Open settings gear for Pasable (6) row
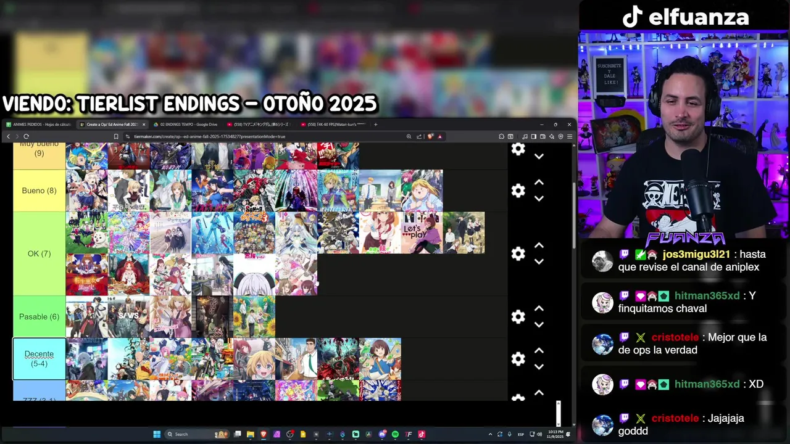790x444 pixels. [518, 316]
